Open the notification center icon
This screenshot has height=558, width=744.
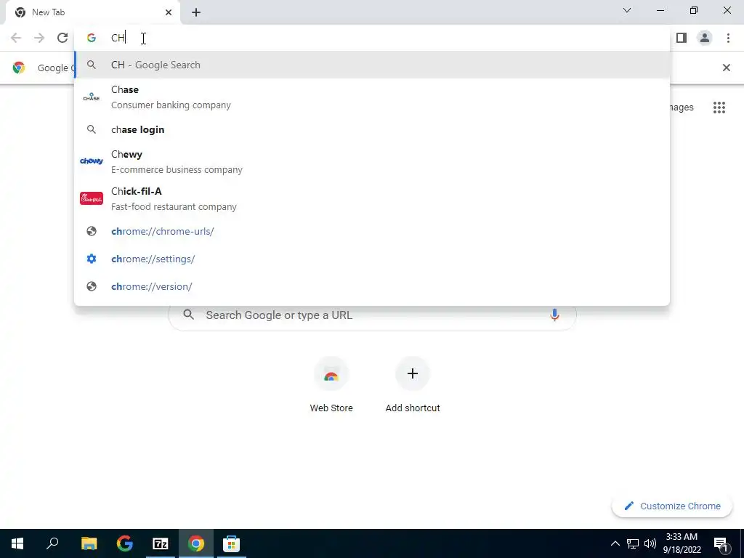[x=721, y=543]
